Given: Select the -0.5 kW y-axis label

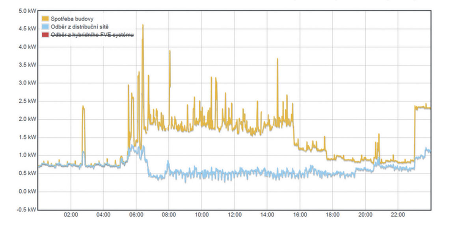Looking at the screenshot, I should point(26,209).
